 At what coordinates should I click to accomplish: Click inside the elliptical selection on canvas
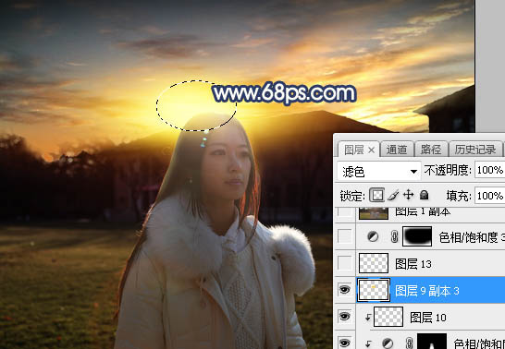pyautogui.click(x=196, y=105)
